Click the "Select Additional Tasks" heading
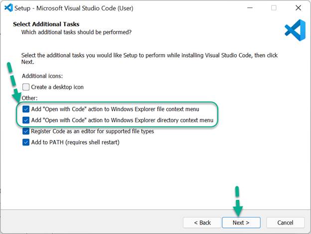311x234 pixels. coord(46,24)
